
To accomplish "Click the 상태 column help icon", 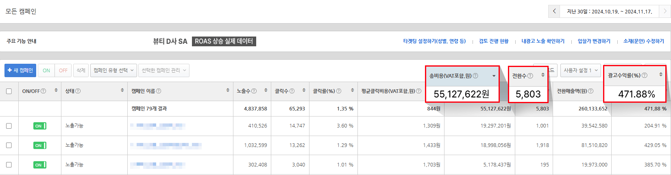I will [x=78, y=91].
